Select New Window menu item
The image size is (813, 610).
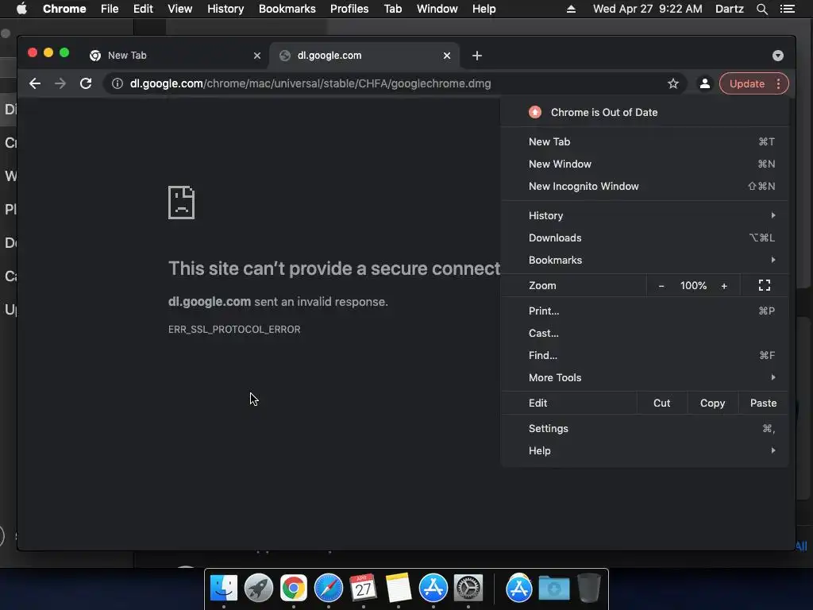pos(645,164)
